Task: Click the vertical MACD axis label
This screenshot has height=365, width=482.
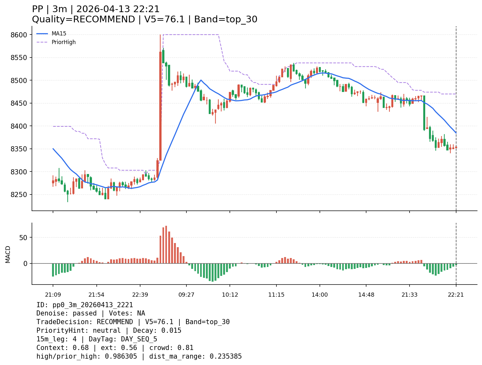Action: [x=8, y=254]
